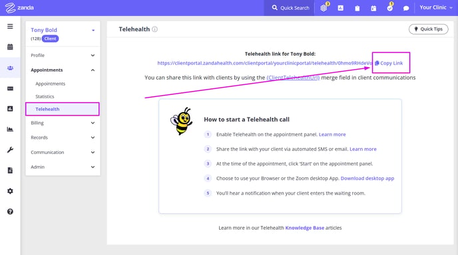Open the settings gear icon in sidebar
This screenshot has height=255, width=458.
click(10, 191)
